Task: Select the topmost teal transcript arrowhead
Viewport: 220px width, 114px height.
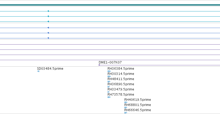Action: [48, 11]
